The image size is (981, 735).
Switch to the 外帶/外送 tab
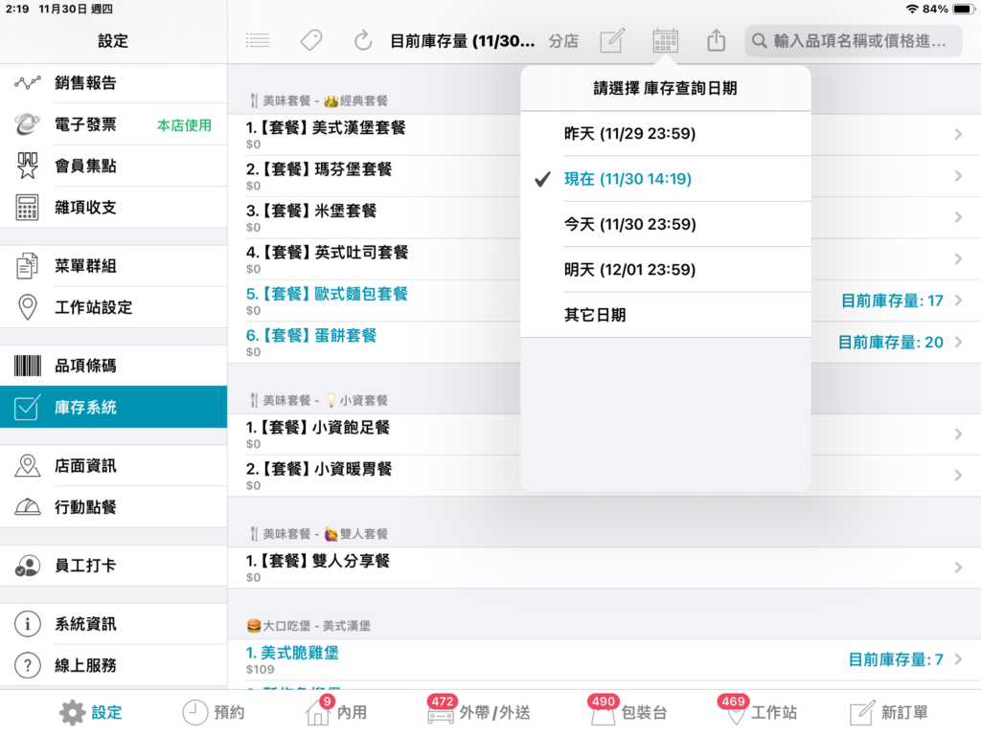pos(479,712)
